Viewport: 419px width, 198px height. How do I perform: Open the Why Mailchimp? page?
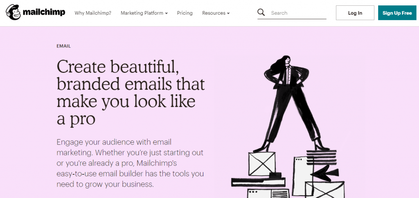click(93, 13)
